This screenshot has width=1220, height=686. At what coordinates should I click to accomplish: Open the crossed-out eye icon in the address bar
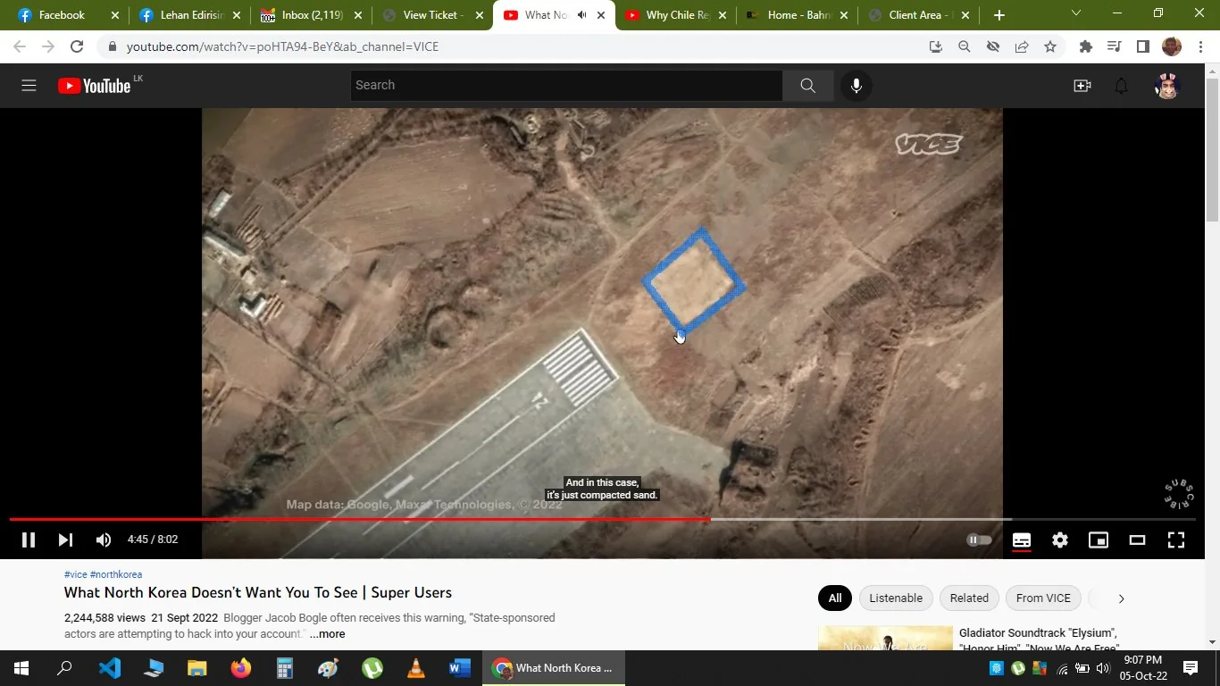pos(993,46)
